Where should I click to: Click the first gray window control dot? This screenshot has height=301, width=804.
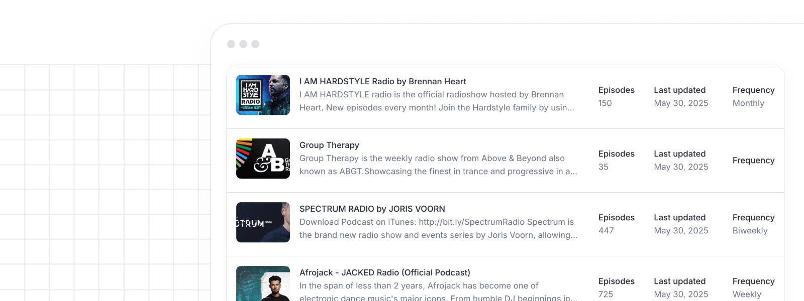(231, 44)
